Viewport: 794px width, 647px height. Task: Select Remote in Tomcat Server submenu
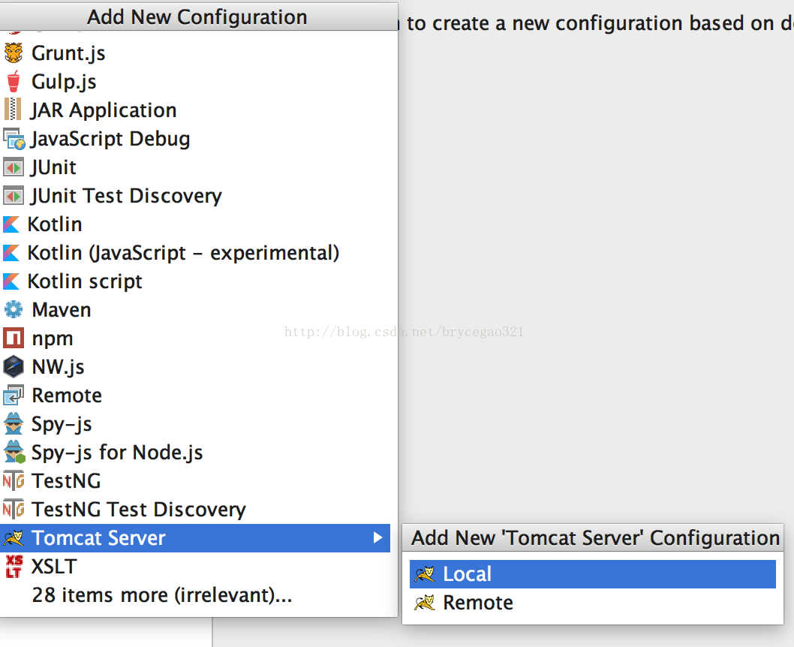pos(592,603)
